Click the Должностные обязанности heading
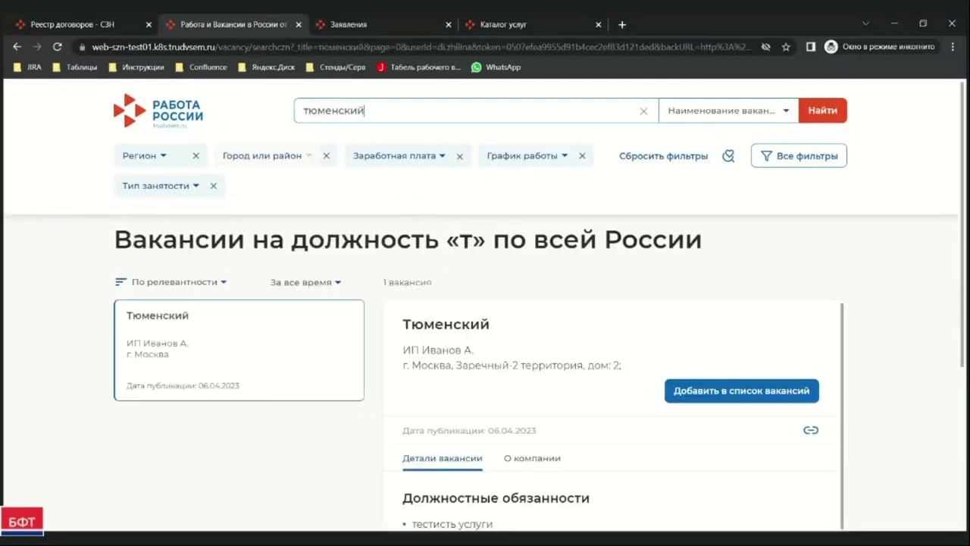This screenshot has height=546, width=970. (x=496, y=498)
